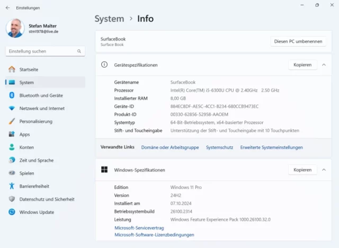Click Diesen PC umbenennen button

coord(298,41)
